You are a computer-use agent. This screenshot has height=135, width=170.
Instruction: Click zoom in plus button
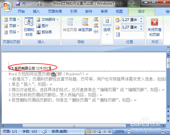pos(163,132)
